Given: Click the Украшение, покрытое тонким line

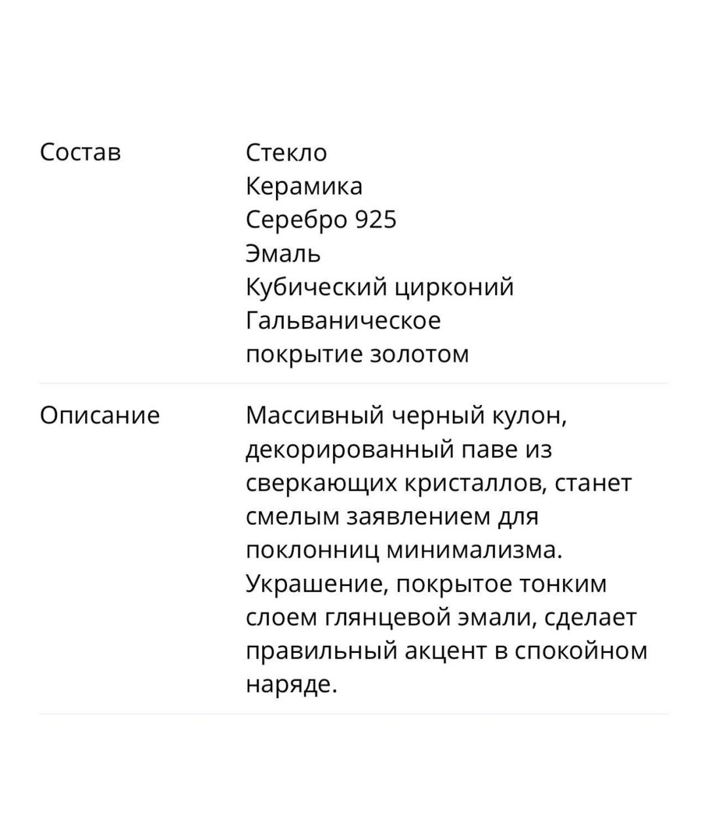Looking at the screenshot, I should pos(426,583).
